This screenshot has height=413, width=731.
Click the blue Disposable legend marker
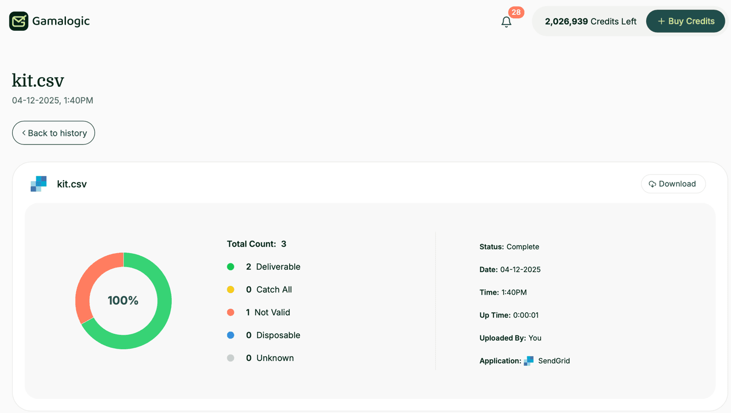(231, 335)
